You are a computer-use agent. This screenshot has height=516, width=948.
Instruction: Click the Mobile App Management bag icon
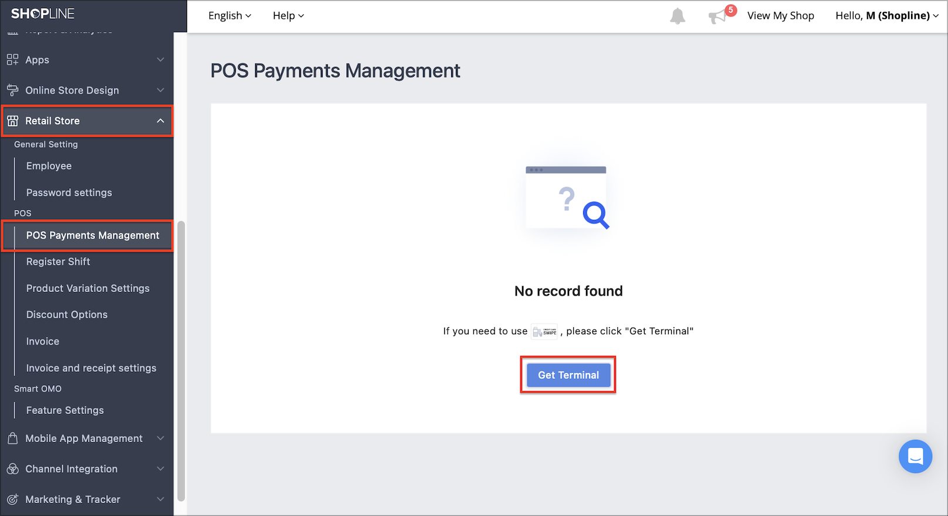(12, 439)
